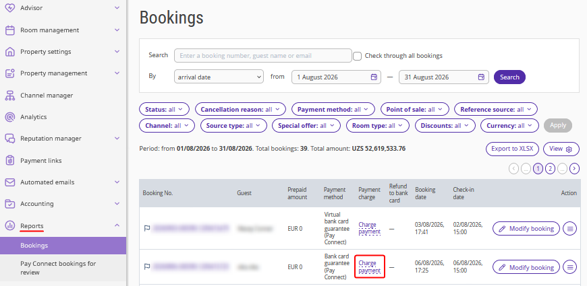Viewport: 587px width, 286px height.
Task: Open the Channel filter dropdown
Action: point(167,125)
